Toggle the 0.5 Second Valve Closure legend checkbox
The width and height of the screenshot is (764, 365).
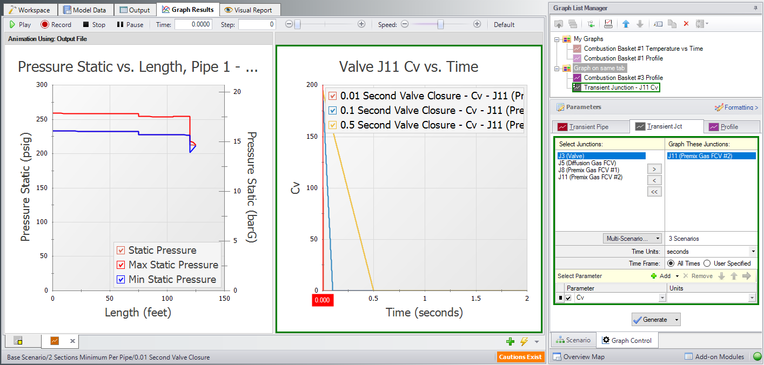333,125
